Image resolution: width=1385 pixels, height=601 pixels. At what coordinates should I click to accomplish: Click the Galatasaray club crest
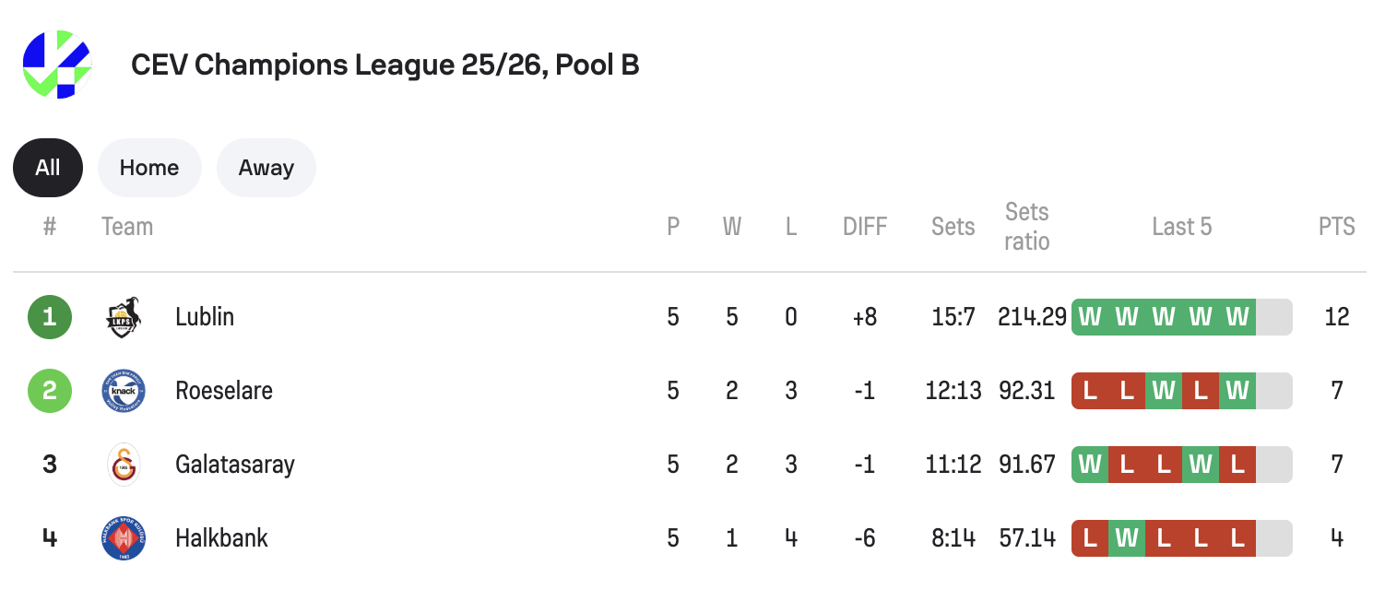(x=124, y=465)
